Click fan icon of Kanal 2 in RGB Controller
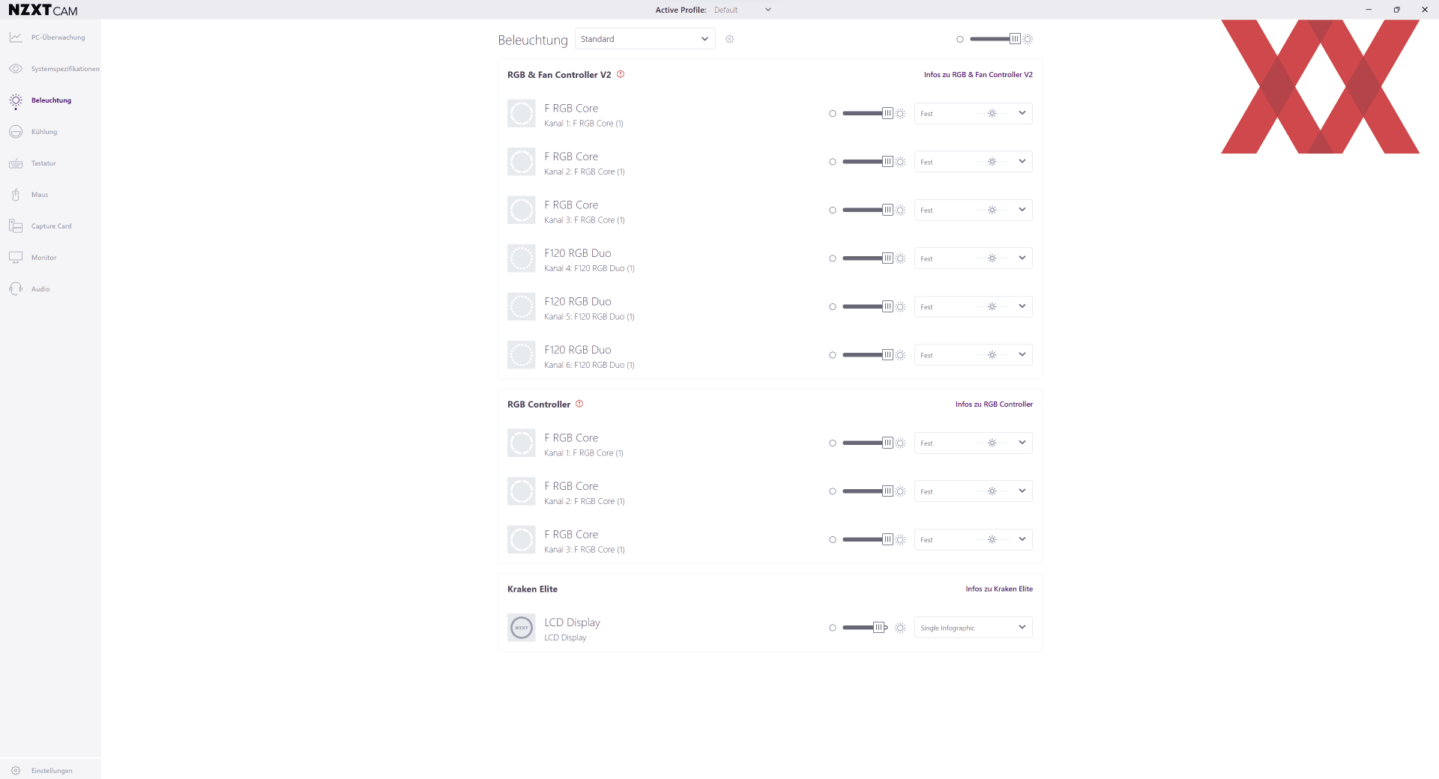Viewport: 1439px width, 779px height. pyautogui.click(x=522, y=491)
